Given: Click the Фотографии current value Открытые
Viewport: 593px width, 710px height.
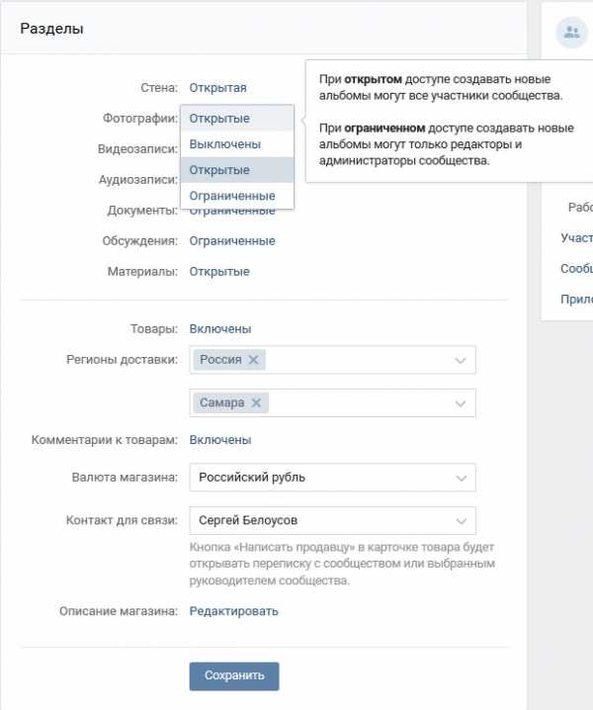Looking at the screenshot, I should (219, 119).
